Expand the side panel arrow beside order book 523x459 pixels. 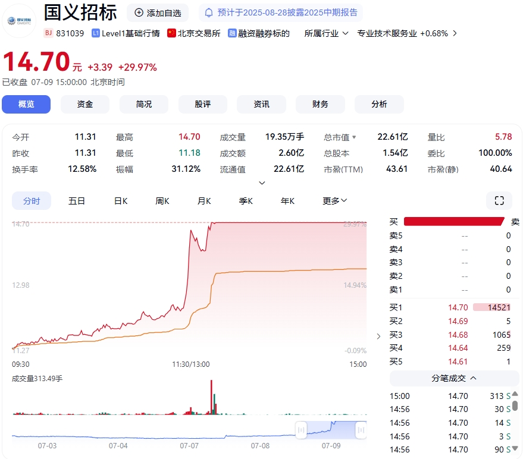pyautogui.click(x=378, y=337)
